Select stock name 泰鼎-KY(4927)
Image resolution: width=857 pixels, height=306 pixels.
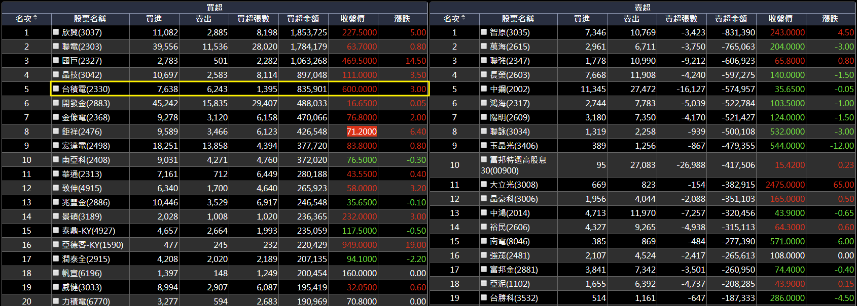[88, 231]
